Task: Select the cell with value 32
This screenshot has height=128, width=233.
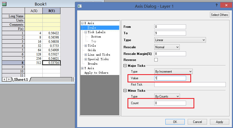Action: (34, 46)
